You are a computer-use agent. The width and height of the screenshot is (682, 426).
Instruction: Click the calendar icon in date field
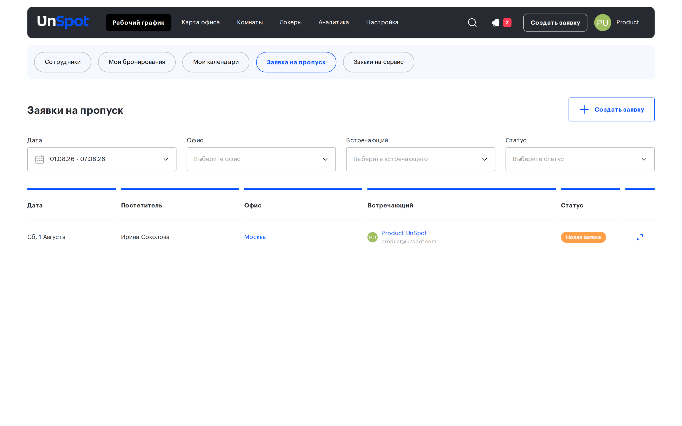40,159
